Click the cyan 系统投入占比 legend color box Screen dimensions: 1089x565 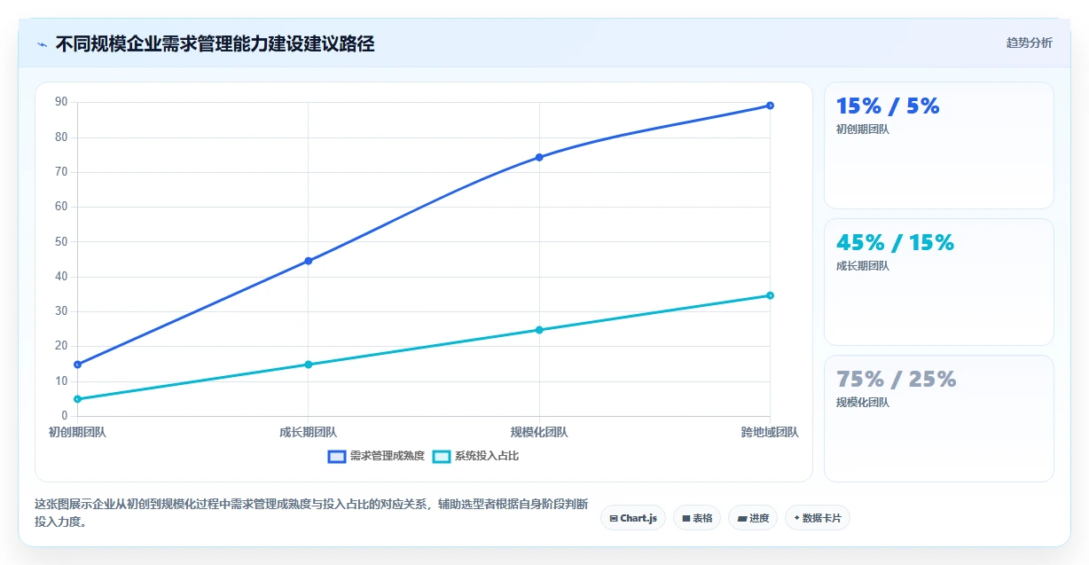tap(442, 456)
